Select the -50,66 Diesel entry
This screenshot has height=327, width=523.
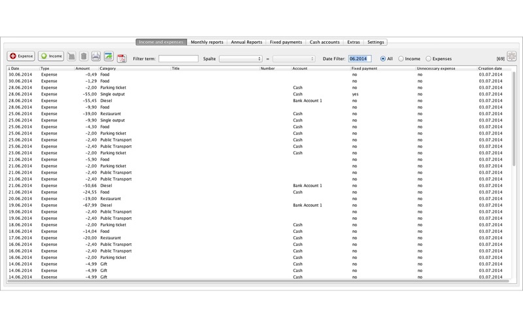(259, 186)
